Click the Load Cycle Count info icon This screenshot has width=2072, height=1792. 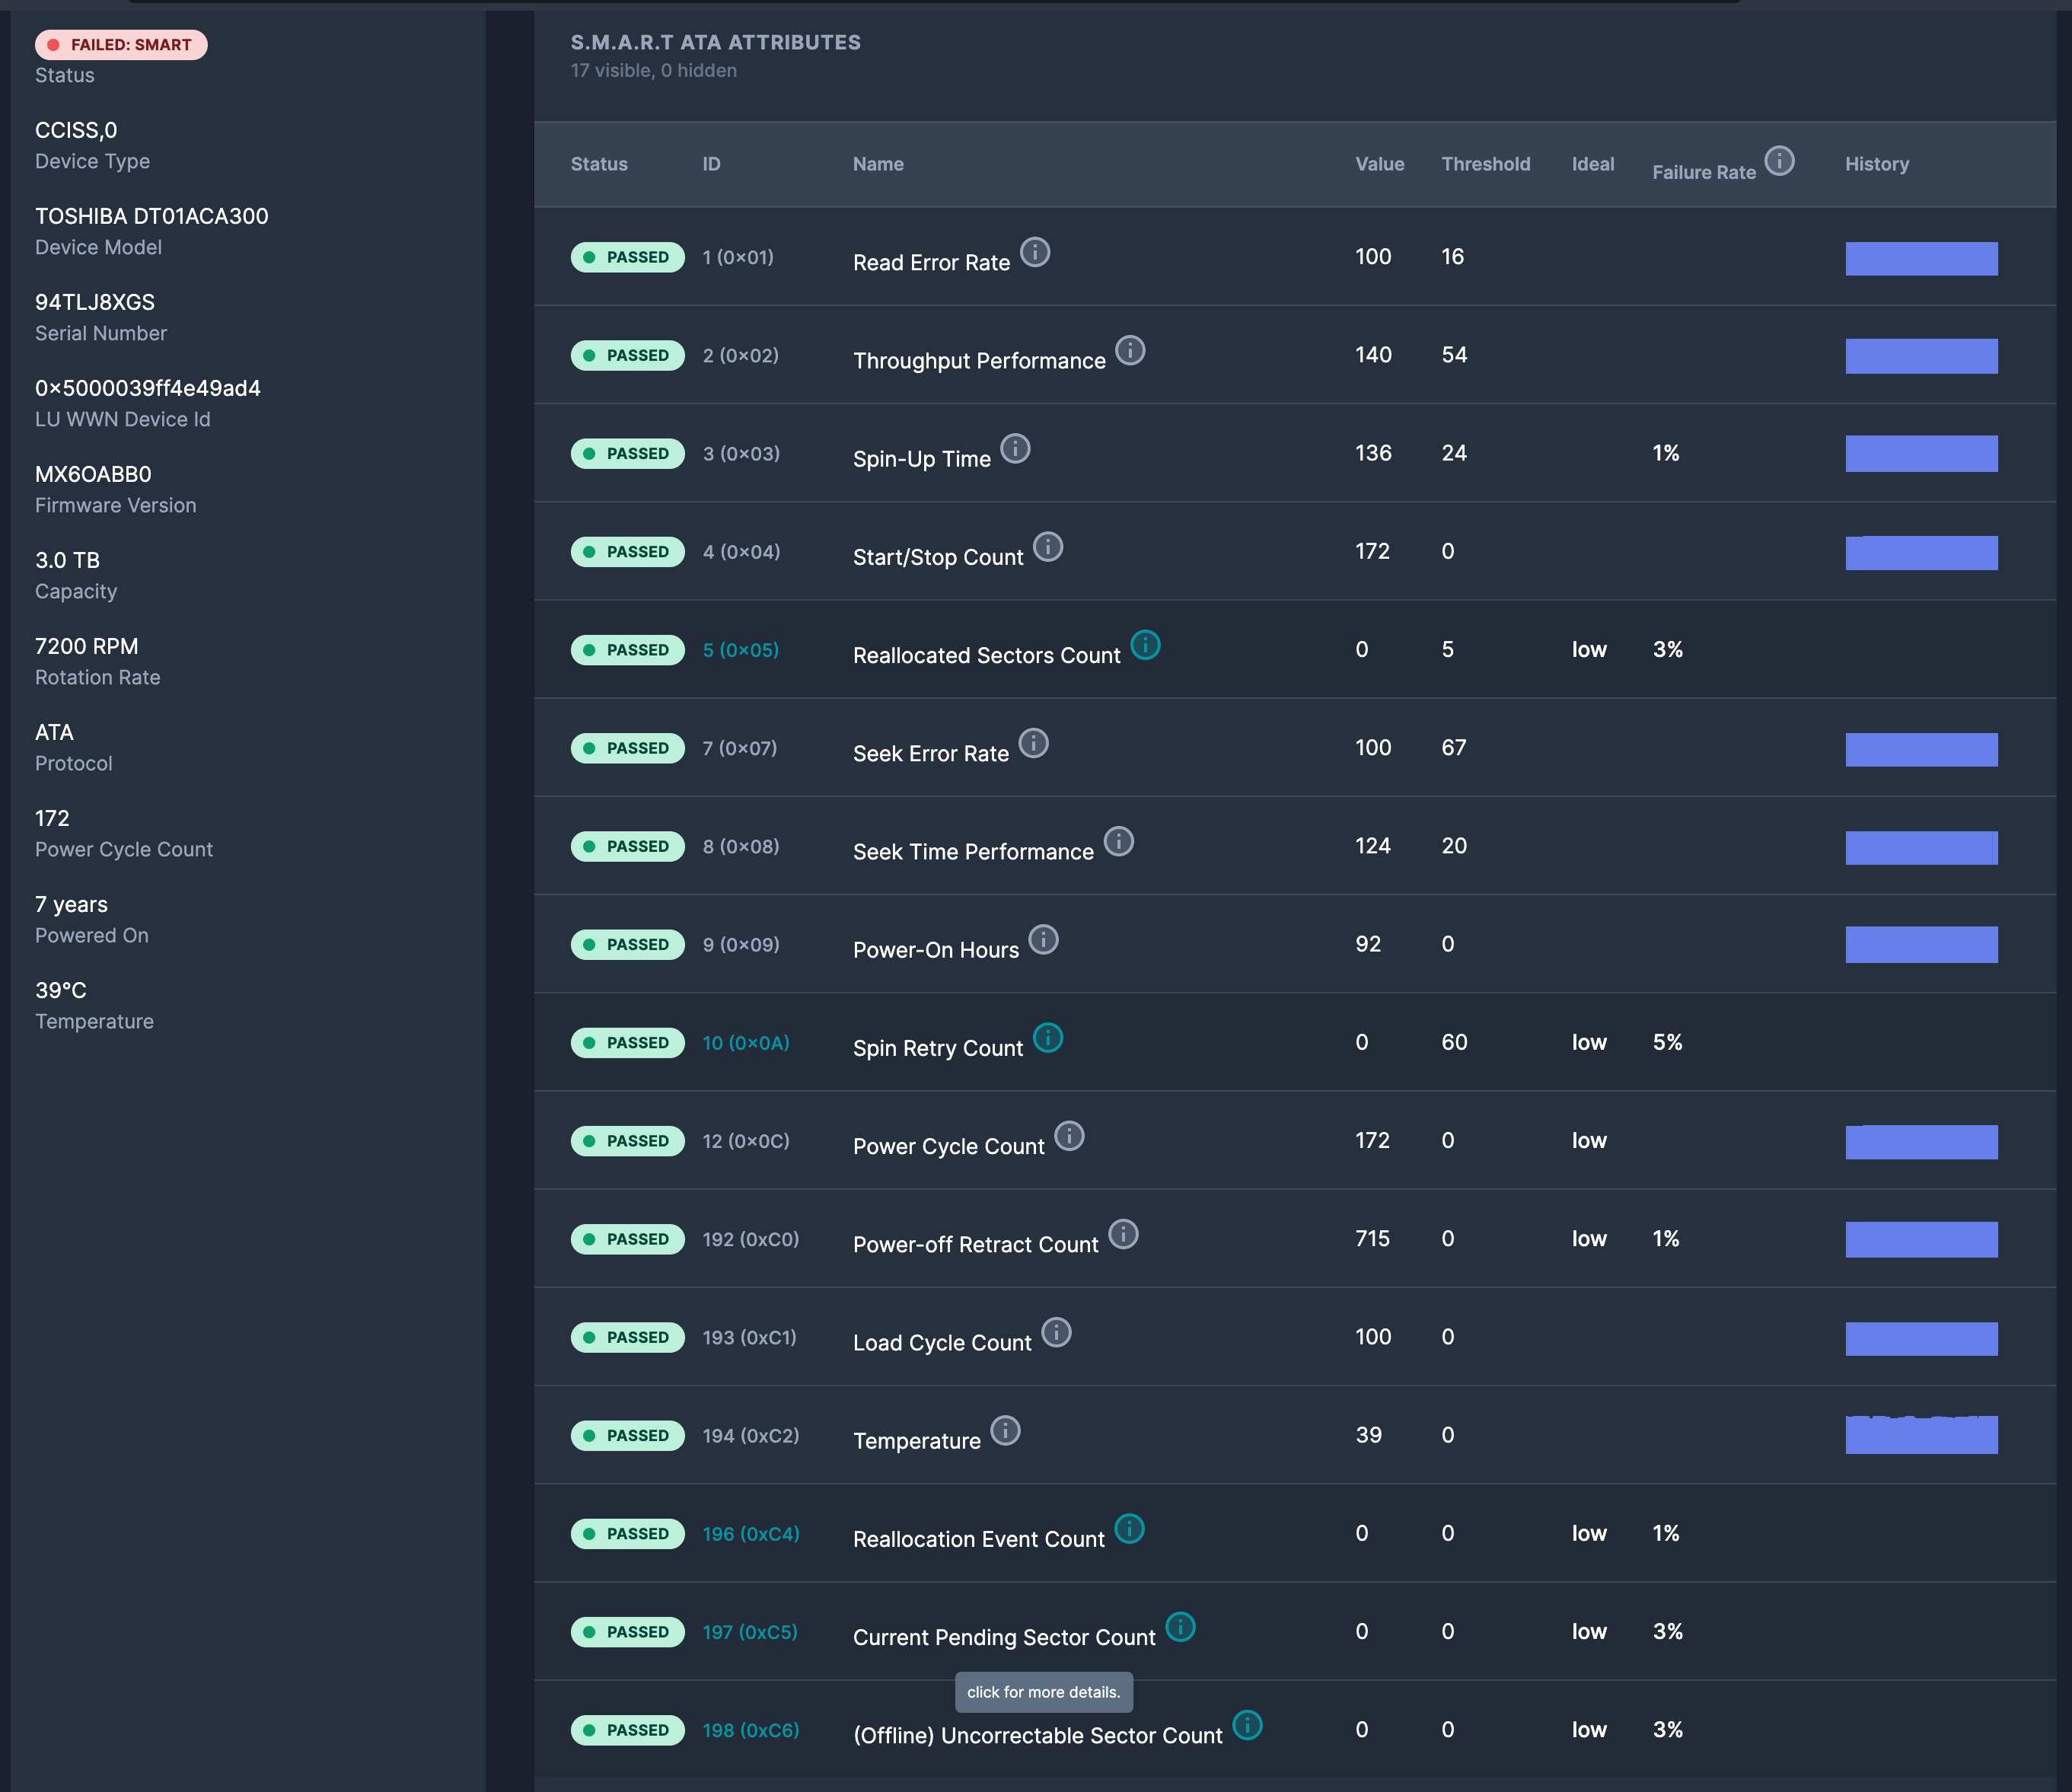[1056, 1332]
